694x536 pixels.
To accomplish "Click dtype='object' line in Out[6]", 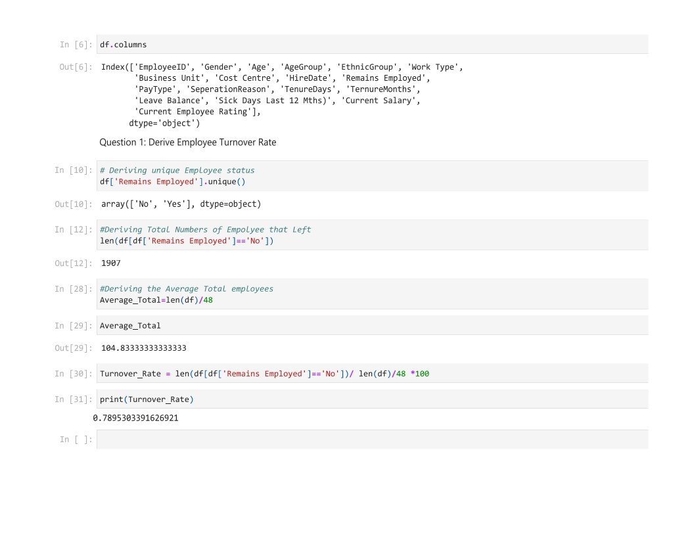I will tap(164, 123).
